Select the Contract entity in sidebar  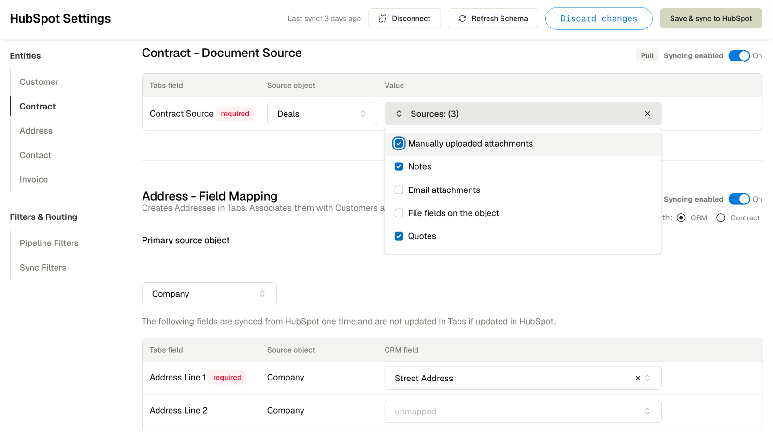point(38,107)
